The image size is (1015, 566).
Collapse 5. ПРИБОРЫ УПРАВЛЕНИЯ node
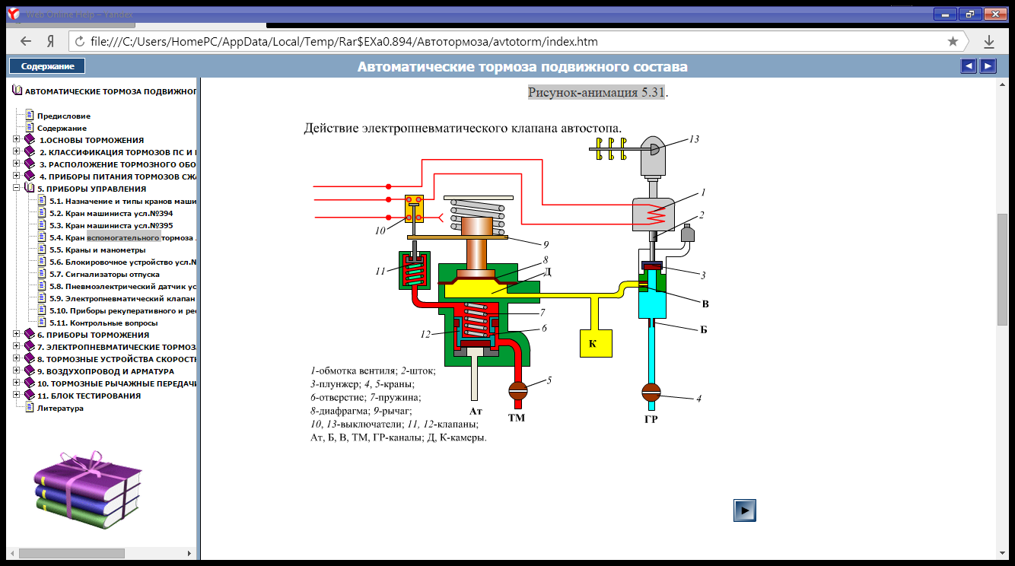point(17,189)
